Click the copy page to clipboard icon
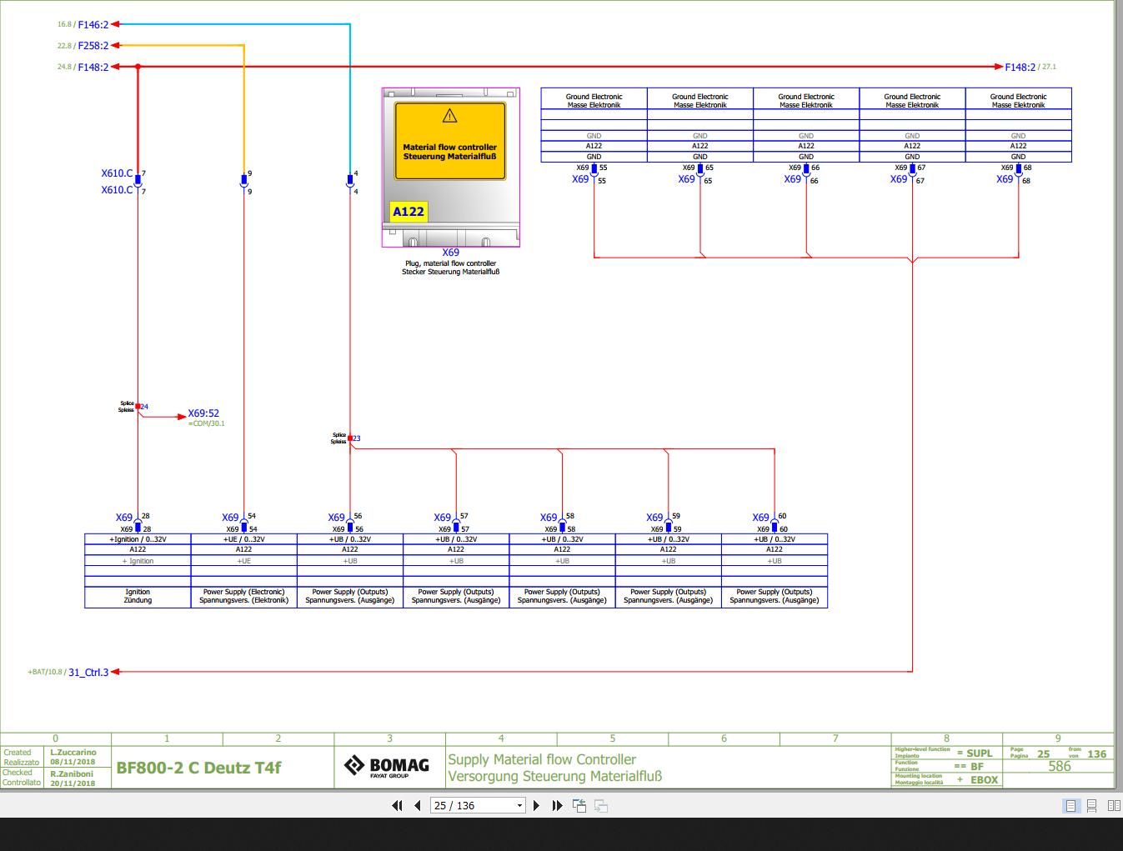 click(x=579, y=805)
